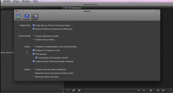Open the Share menu
Viewport: 173px width, 93px height.
[x=16, y=1]
